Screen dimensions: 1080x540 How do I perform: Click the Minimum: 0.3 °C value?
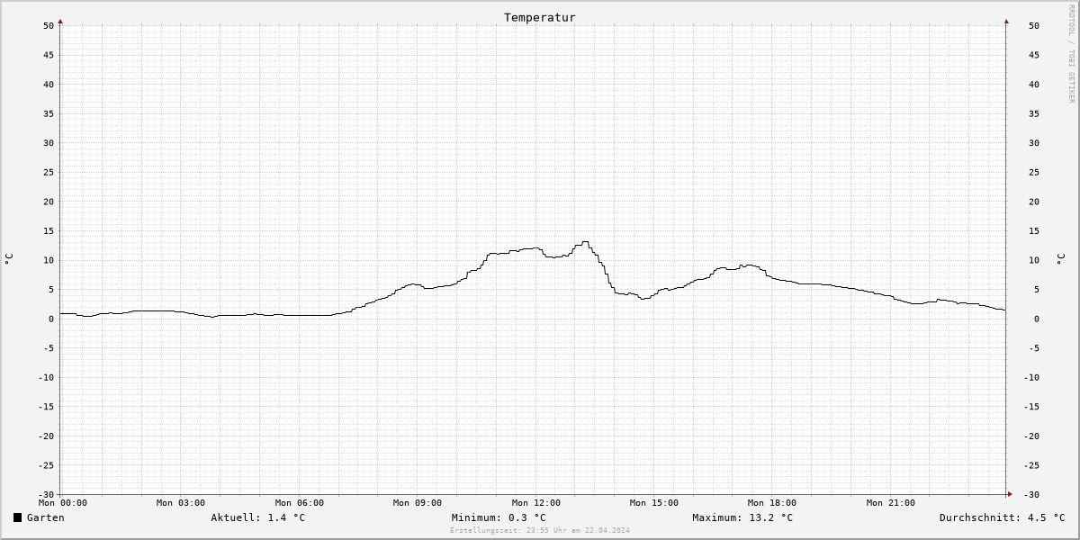pos(499,517)
